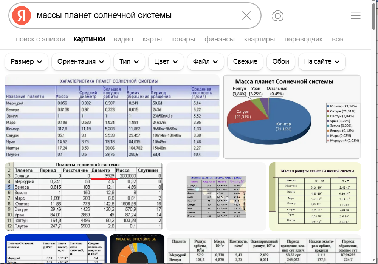Open the blue-framed Планета Солнечной системы table image

click(x=56, y=249)
